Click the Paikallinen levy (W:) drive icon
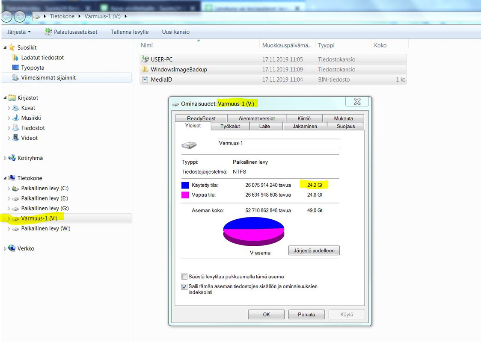This screenshot has width=481, height=342. (x=15, y=229)
